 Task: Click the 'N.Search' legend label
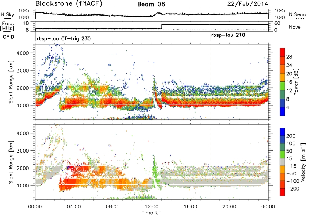click(x=299, y=14)
